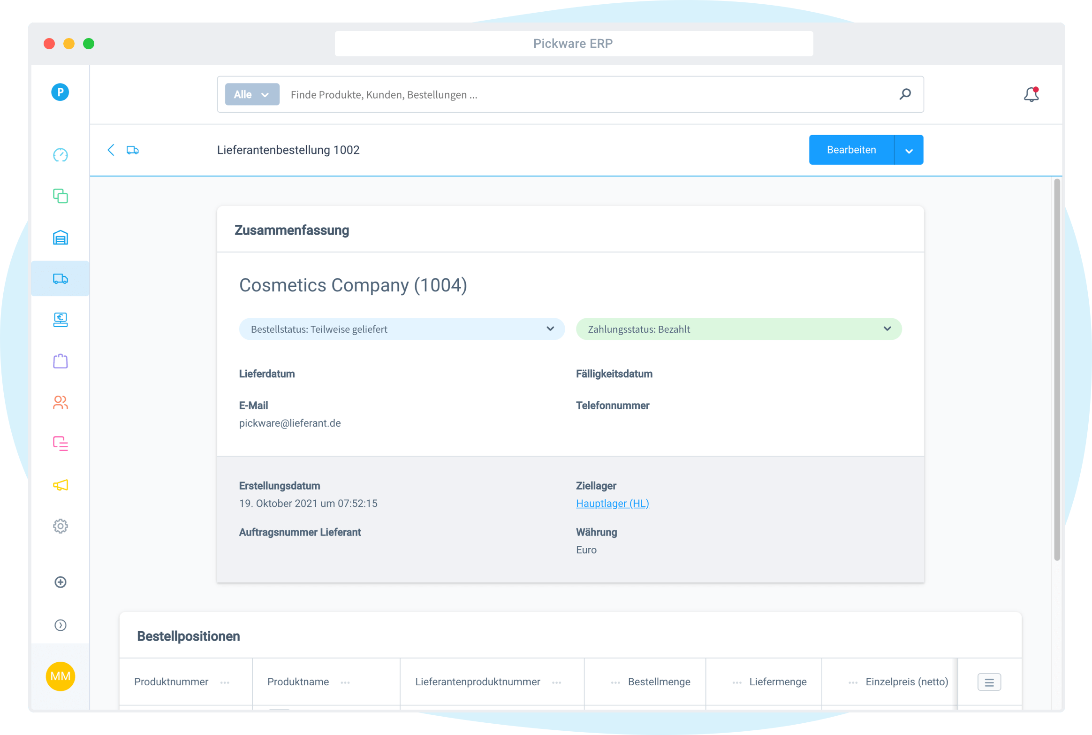
Task: Expand the Bearbeiten button arrow menu
Action: [x=909, y=150]
